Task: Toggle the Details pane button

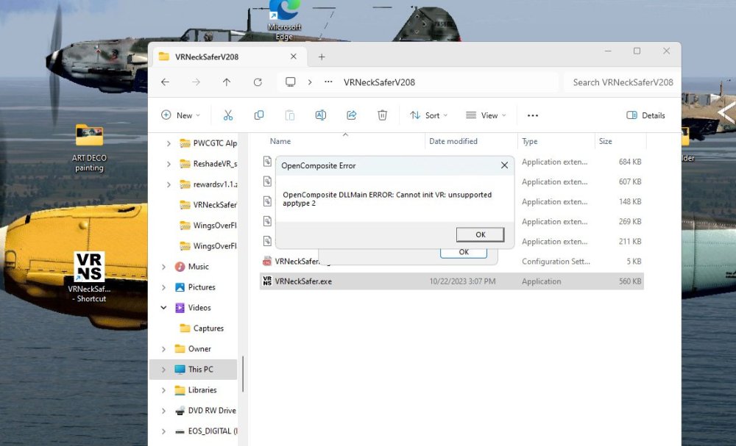Action: [x=645, y=115]
